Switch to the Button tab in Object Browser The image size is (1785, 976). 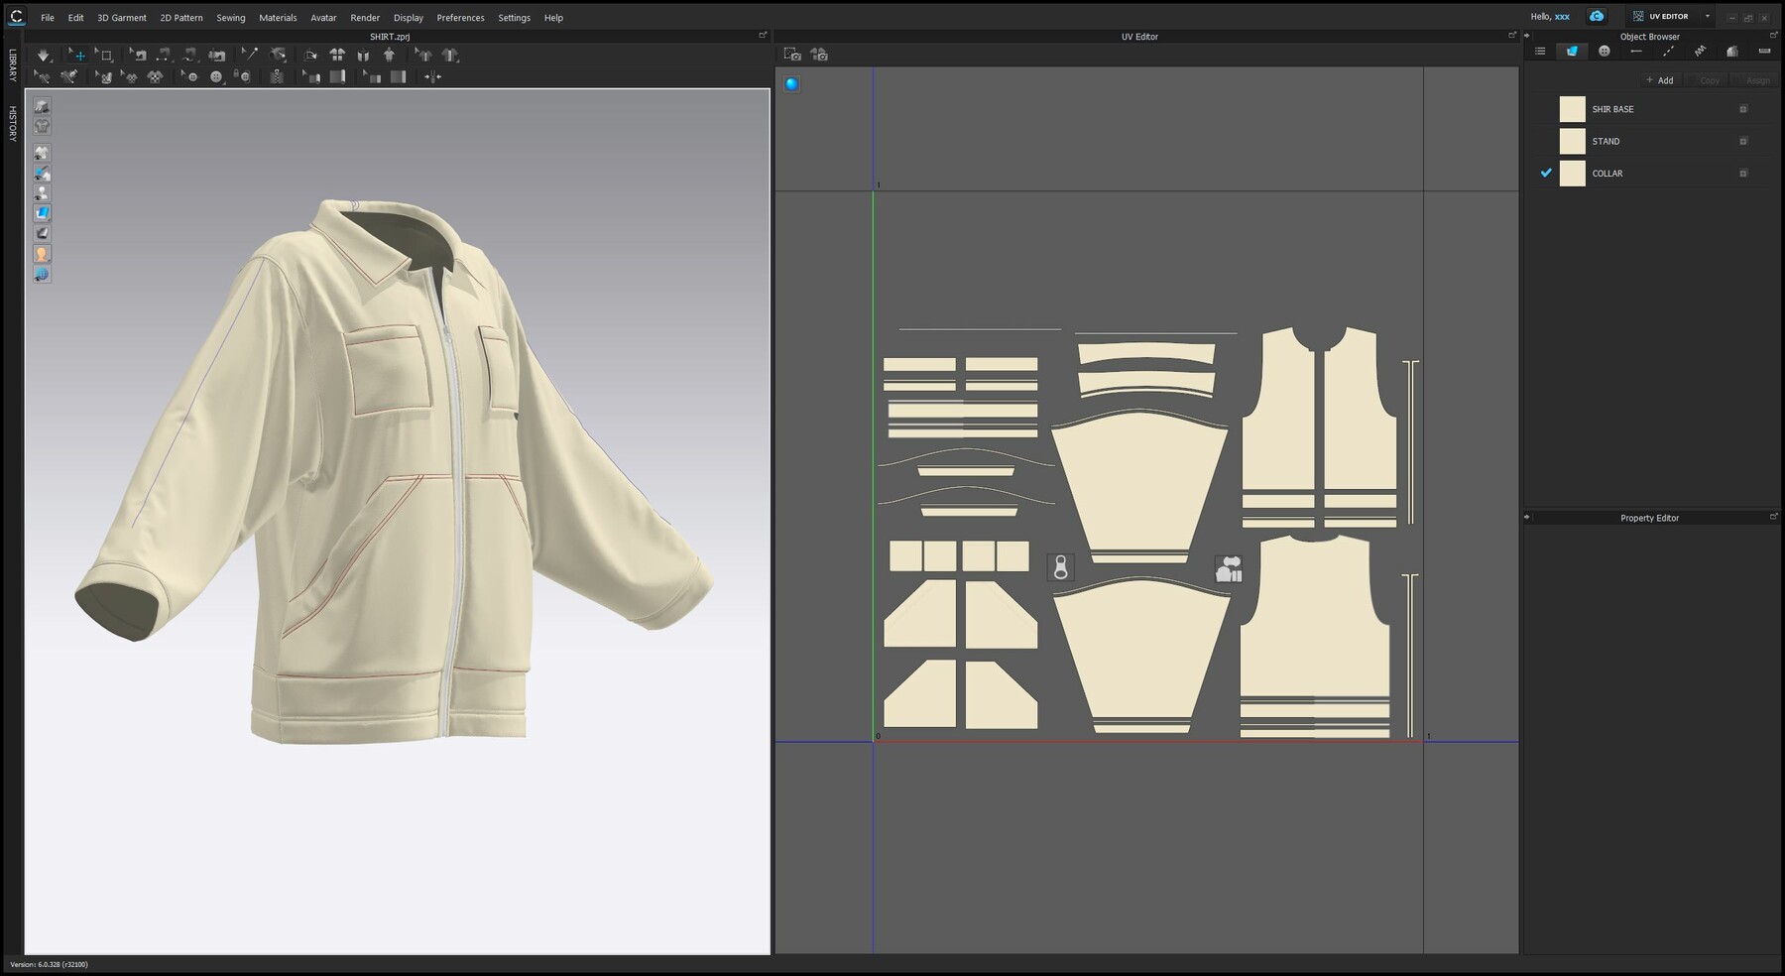(x=1606, y=51)
